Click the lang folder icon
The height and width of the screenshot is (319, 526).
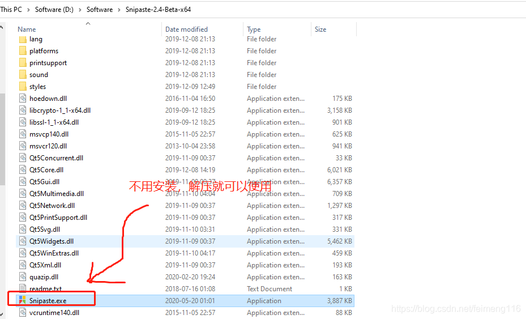pos(23,39)
